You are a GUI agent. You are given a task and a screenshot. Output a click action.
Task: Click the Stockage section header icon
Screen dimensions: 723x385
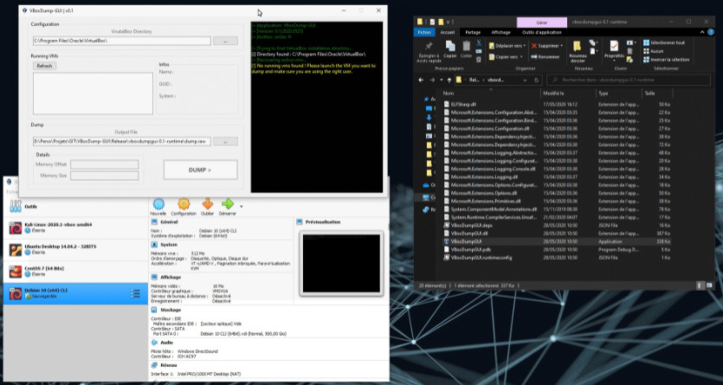[154, 310]
